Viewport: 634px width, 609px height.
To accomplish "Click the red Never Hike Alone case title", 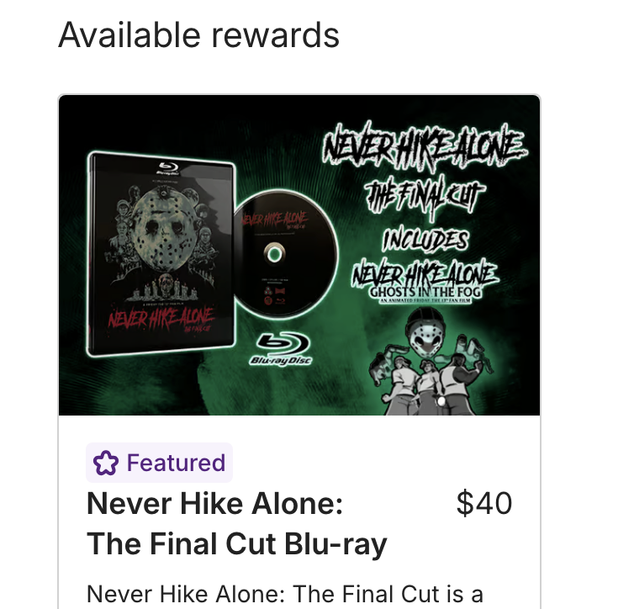I will (161, 318).
